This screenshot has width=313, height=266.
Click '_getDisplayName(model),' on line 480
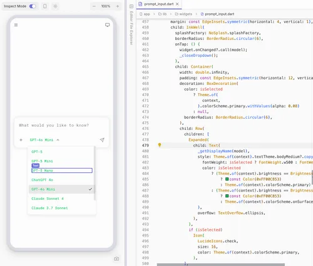[223, 151]
